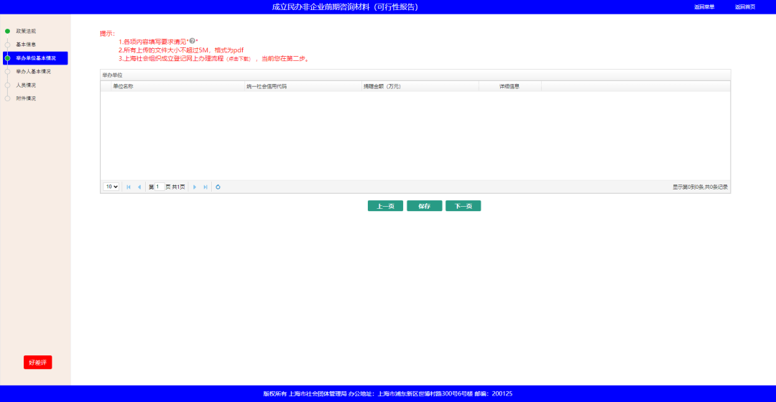This screenshot has height=402, width=776.
Task: Open the rows-per-page dropdown showing 10
Action: [x=111, y=187]
